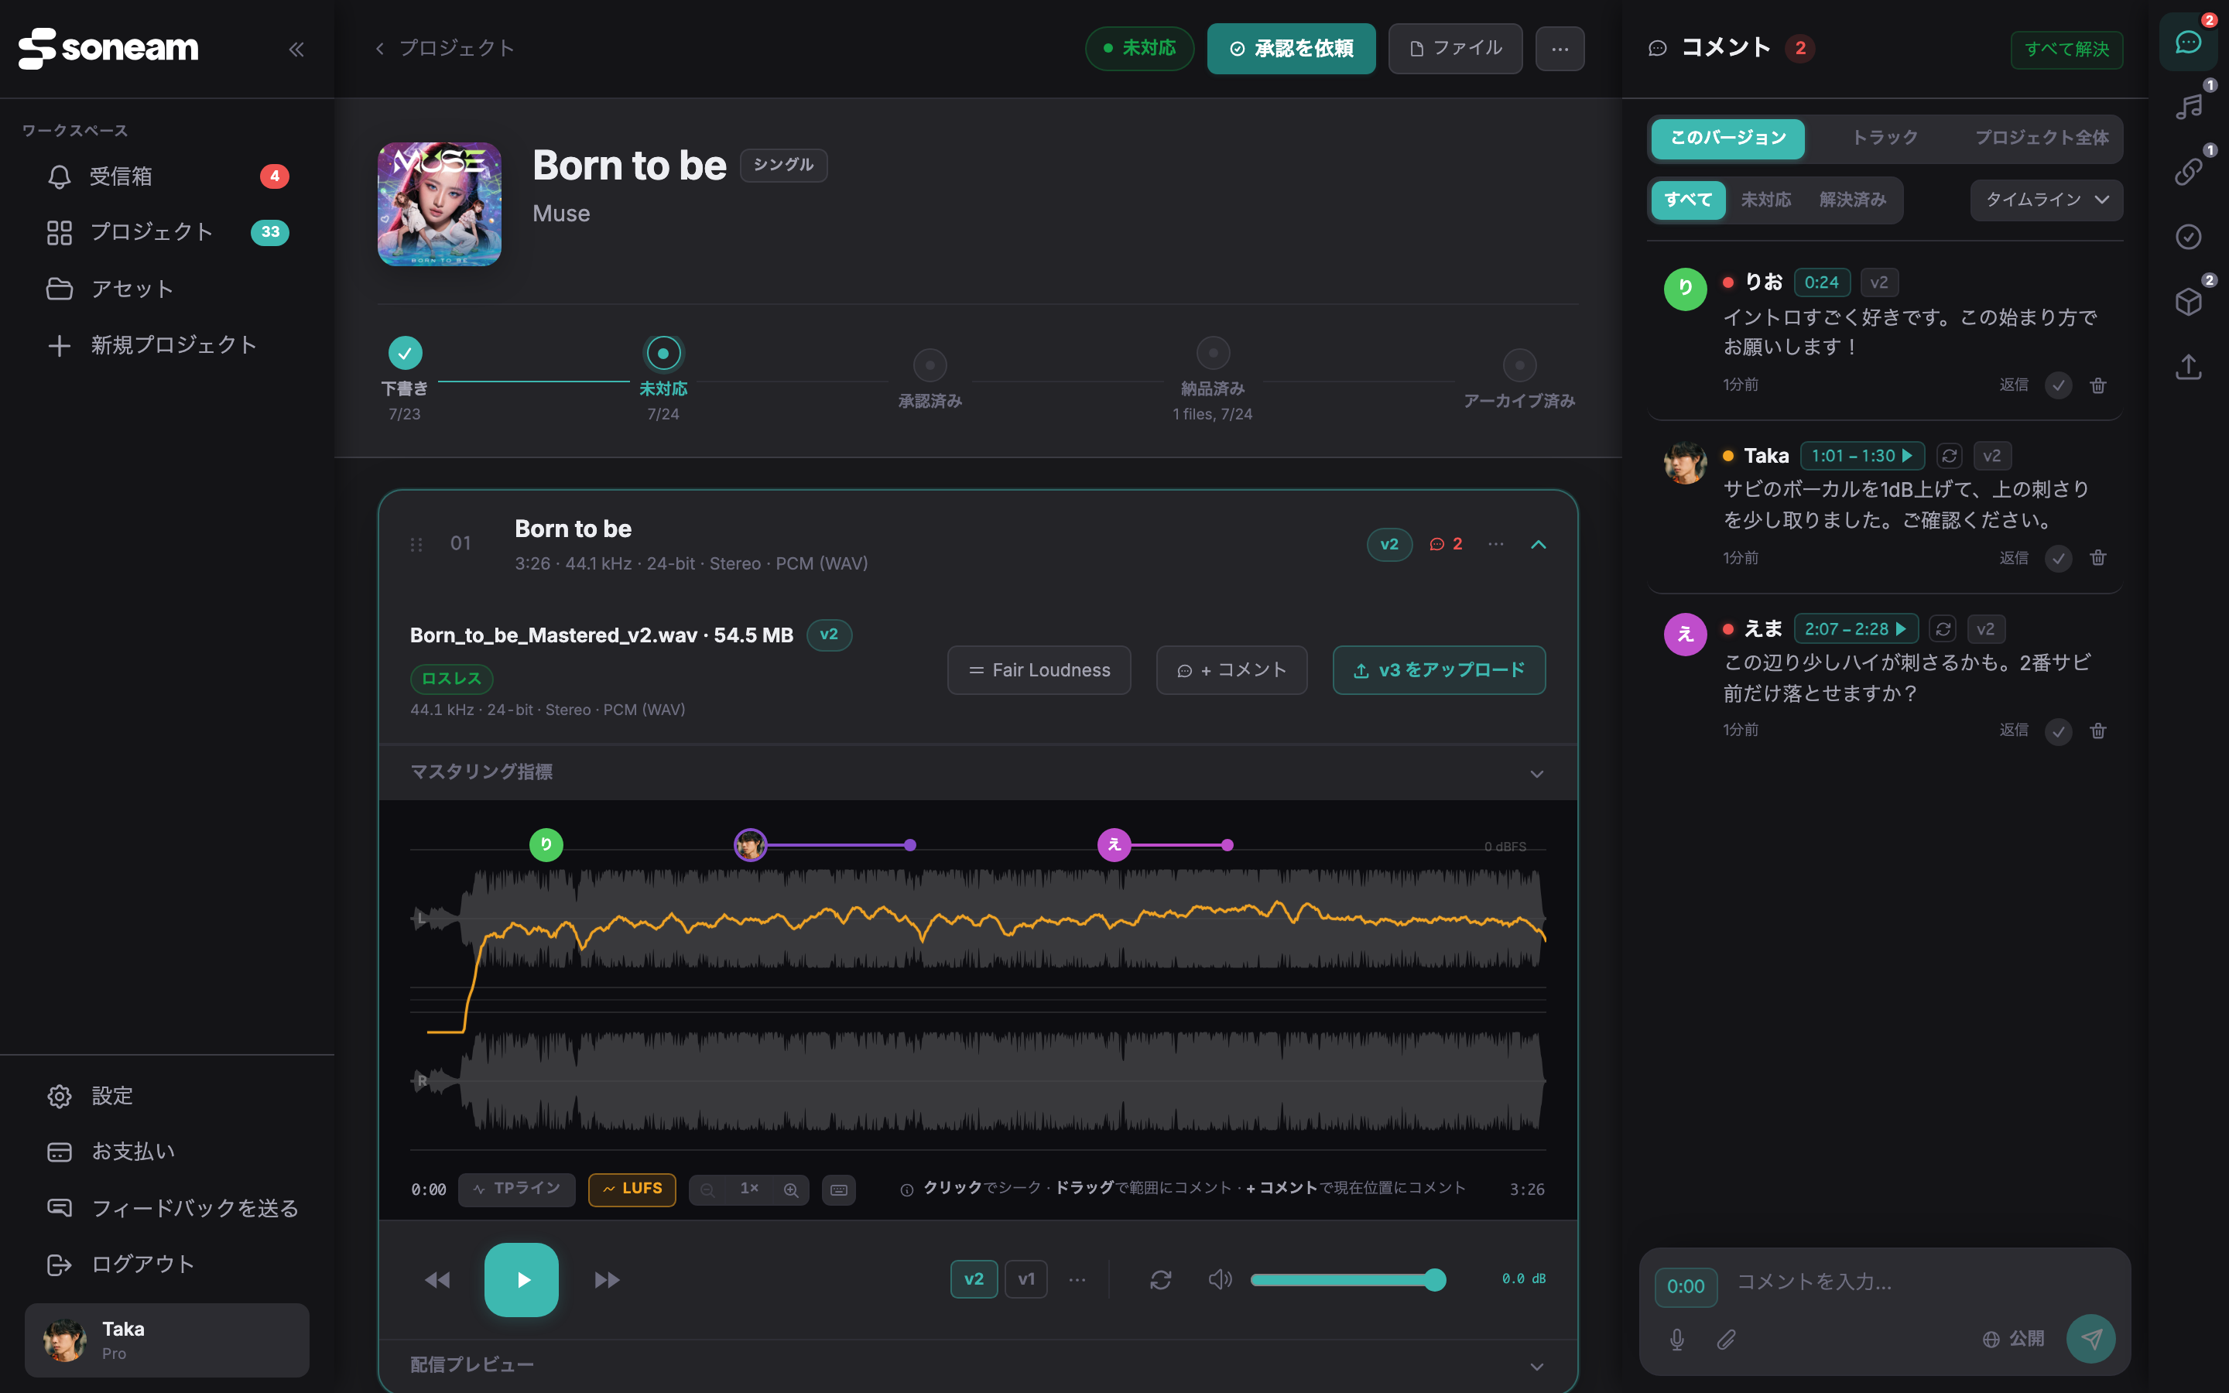Resolve えま's comment with check icon
Viewport: 2229px width, 1393px height.
pos(2059,731)
